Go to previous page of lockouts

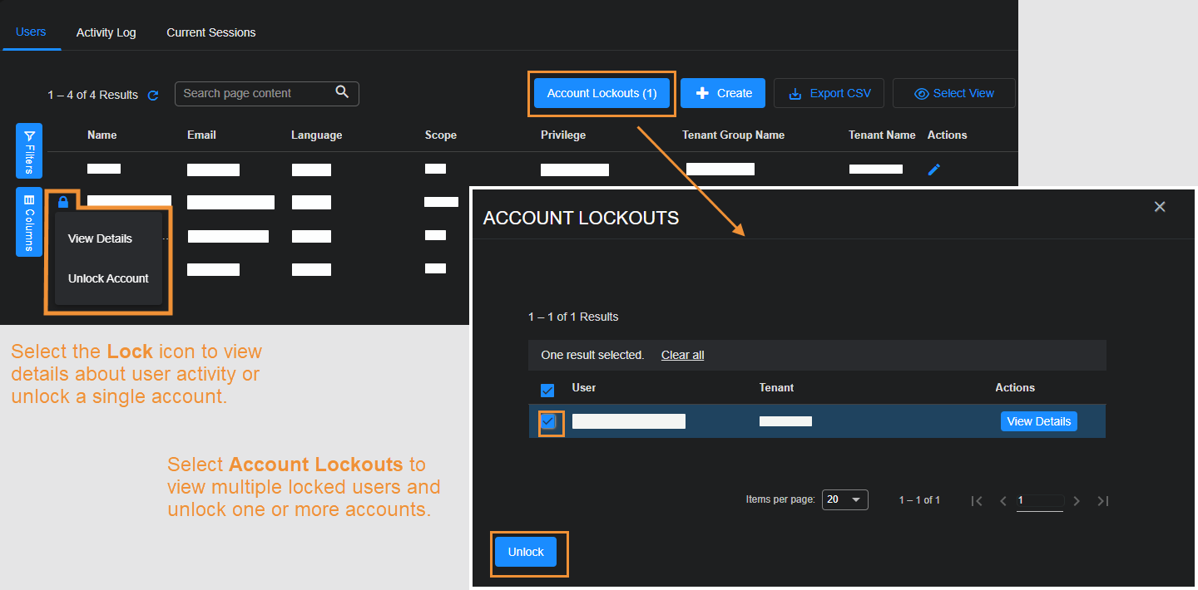tap(1003, 501)
